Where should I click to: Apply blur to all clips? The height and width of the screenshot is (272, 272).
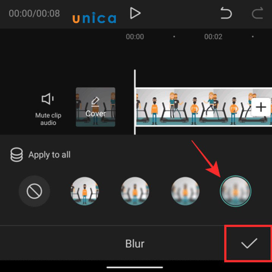click(x=41, y=155)
